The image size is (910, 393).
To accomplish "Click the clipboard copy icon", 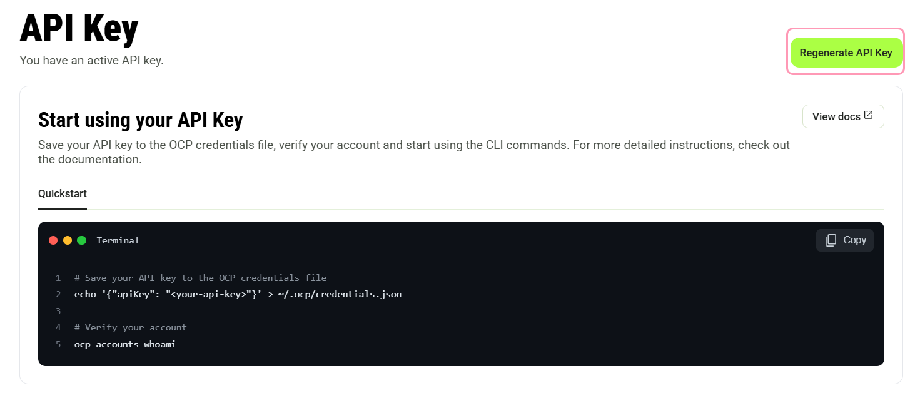I will 831,240.
